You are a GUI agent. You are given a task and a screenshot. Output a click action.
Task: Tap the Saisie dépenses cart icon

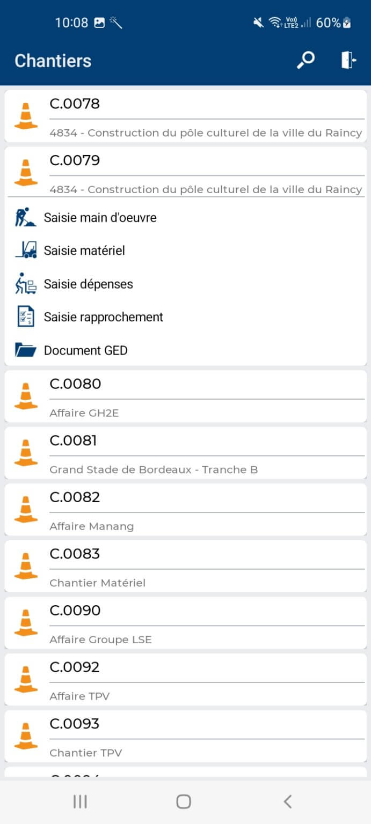coord(25,284)
